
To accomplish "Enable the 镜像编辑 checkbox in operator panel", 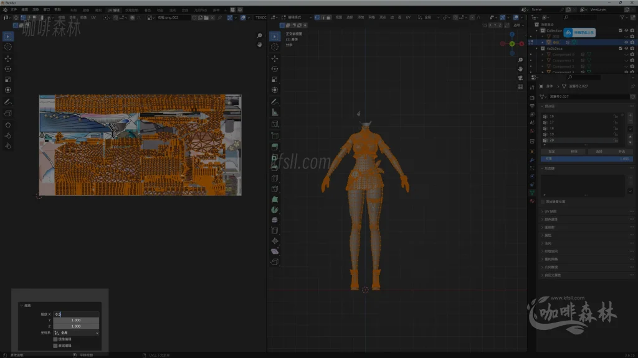I will tap(55, 339).
